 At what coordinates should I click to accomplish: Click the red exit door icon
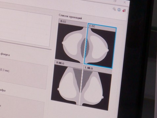click(x=124, y=10)
